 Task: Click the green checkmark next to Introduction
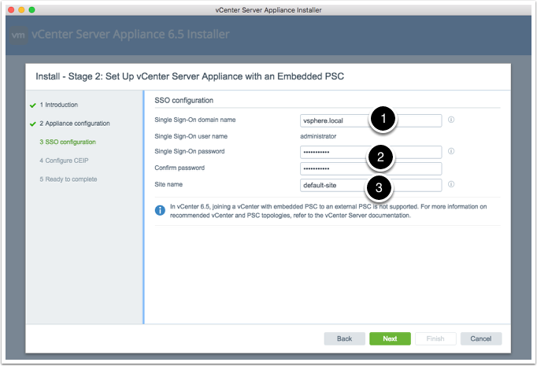point(32,105)
